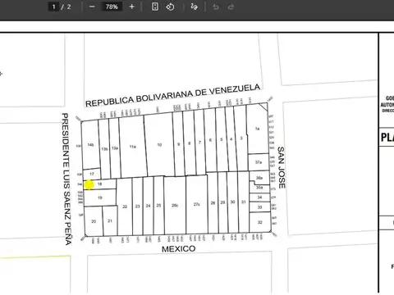Click the PRESIDENTE LUIS SAENZ PEÑA street label
The height and width of the screenshot is (295, 394).
click(x=66, y=179)
